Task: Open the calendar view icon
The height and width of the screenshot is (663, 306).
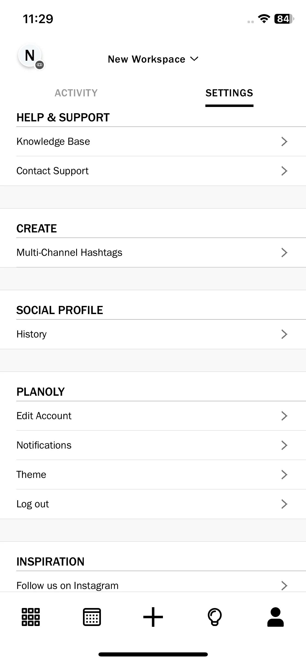Action: [x=92, y=617]
